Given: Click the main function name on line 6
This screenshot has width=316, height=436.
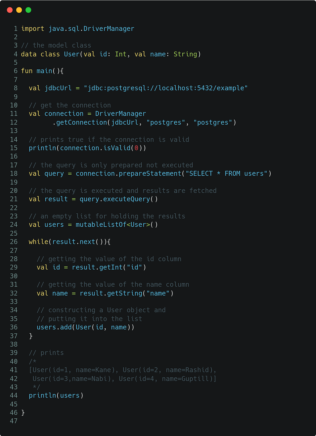Looking at the screenshot, I should point(44,71).
